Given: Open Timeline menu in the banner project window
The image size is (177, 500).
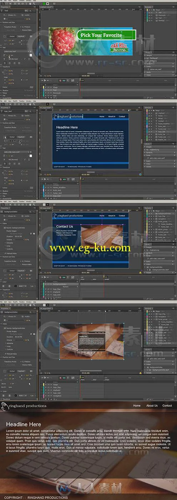Looking at the screenshot, I should pos(22,1).
